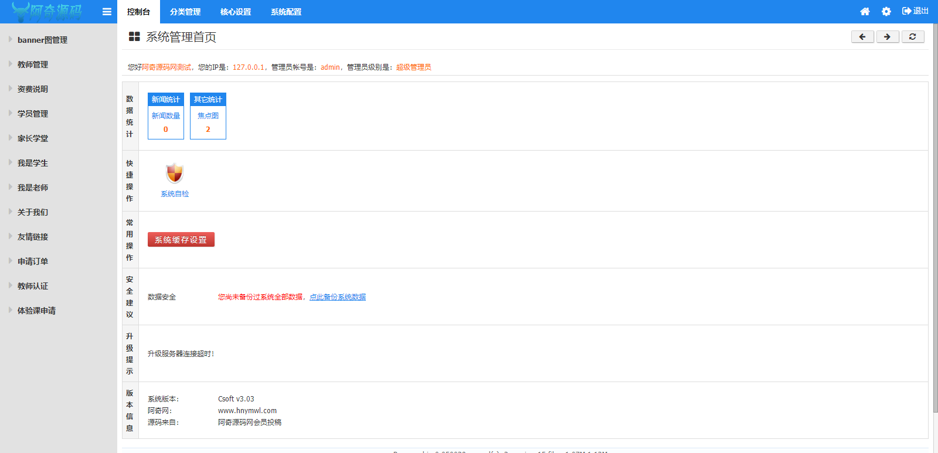
Task: Select 教师认证 in the sidebar
Action: pyautogui.click(x=33, y=286)
